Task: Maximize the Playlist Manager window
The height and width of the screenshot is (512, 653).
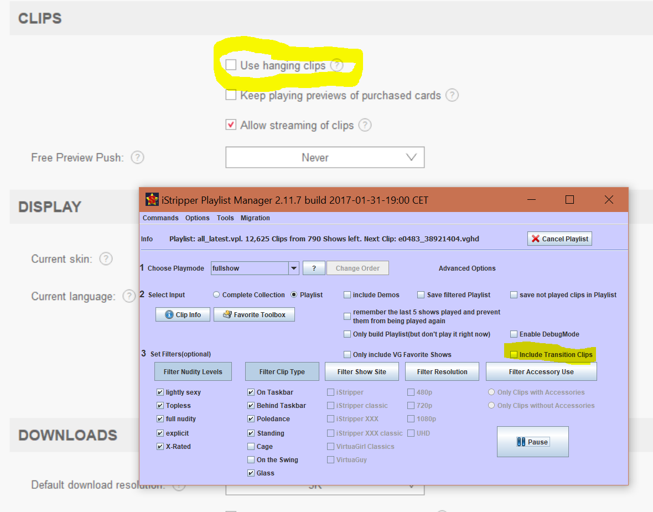Action: (x=569, y=200)
